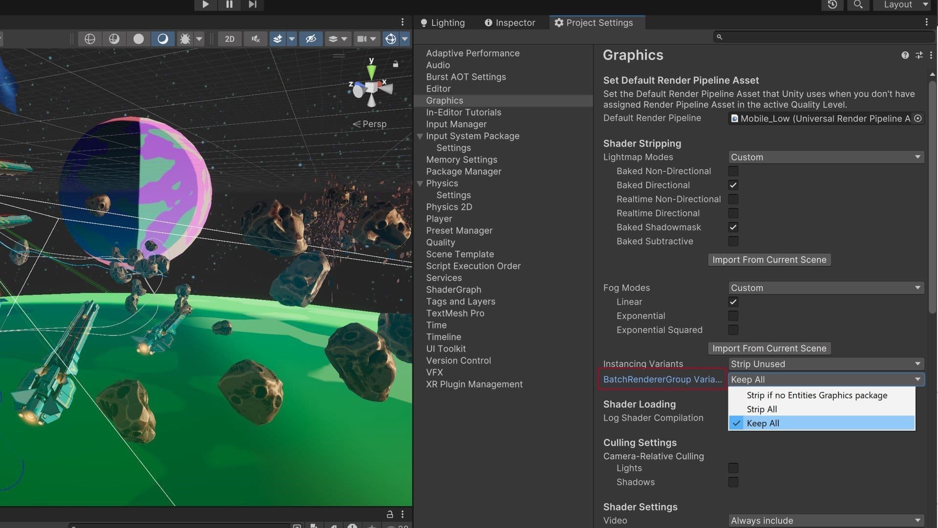
Task: Toggle the play button to run scene
Action: click(x=204, y=4)
